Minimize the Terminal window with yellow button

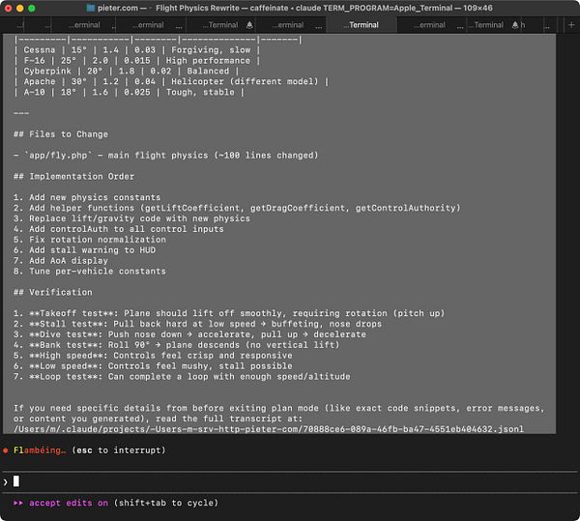(20, 8)
